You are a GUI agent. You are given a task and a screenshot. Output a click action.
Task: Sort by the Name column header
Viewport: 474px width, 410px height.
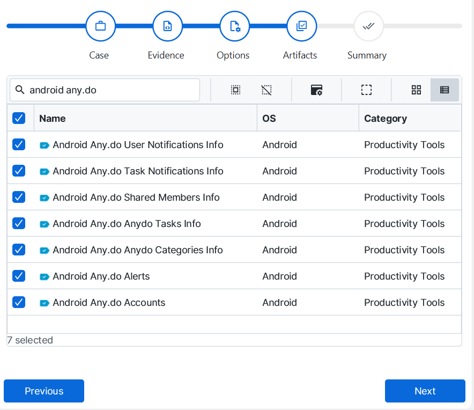(x=53, y=119)
